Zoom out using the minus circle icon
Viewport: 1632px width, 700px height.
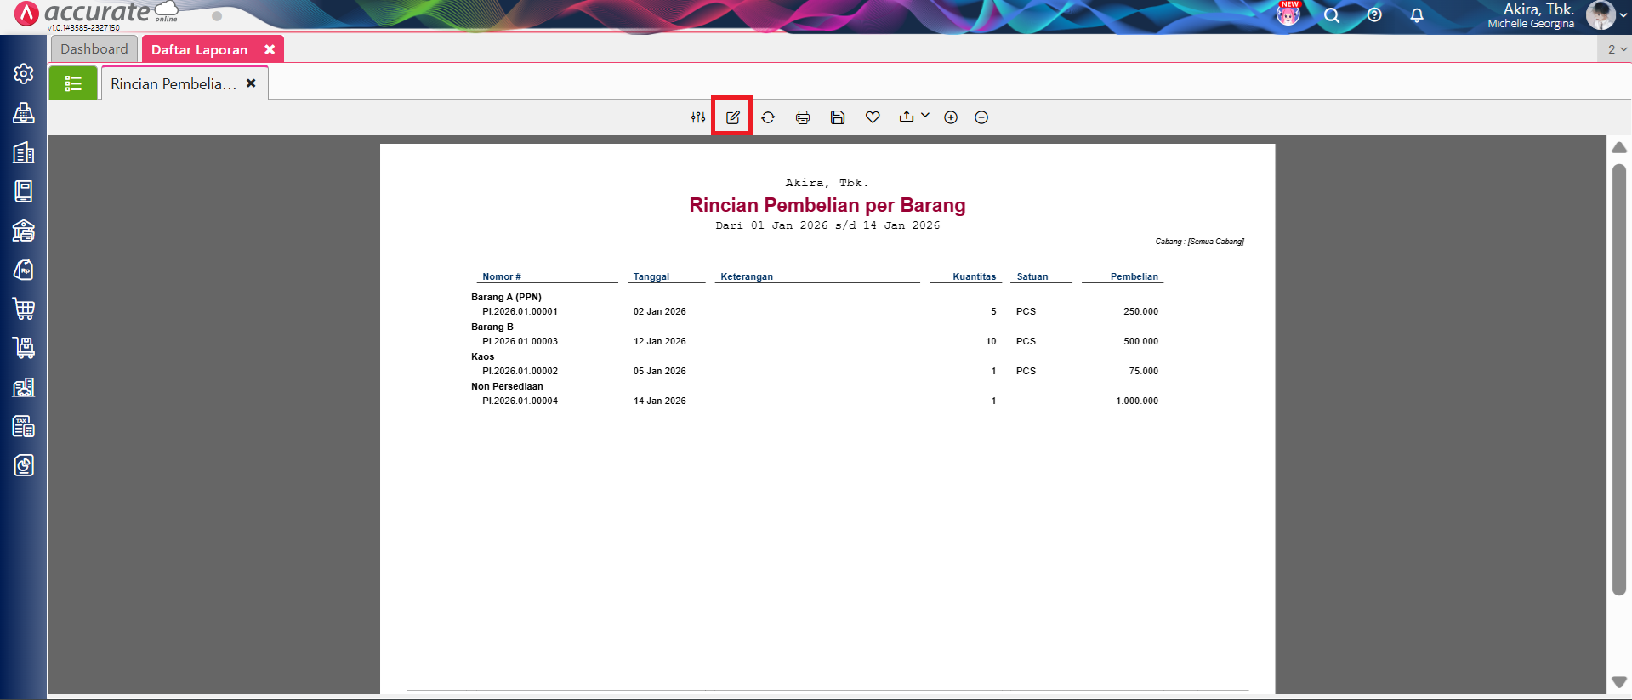click(x=981, y=117)
